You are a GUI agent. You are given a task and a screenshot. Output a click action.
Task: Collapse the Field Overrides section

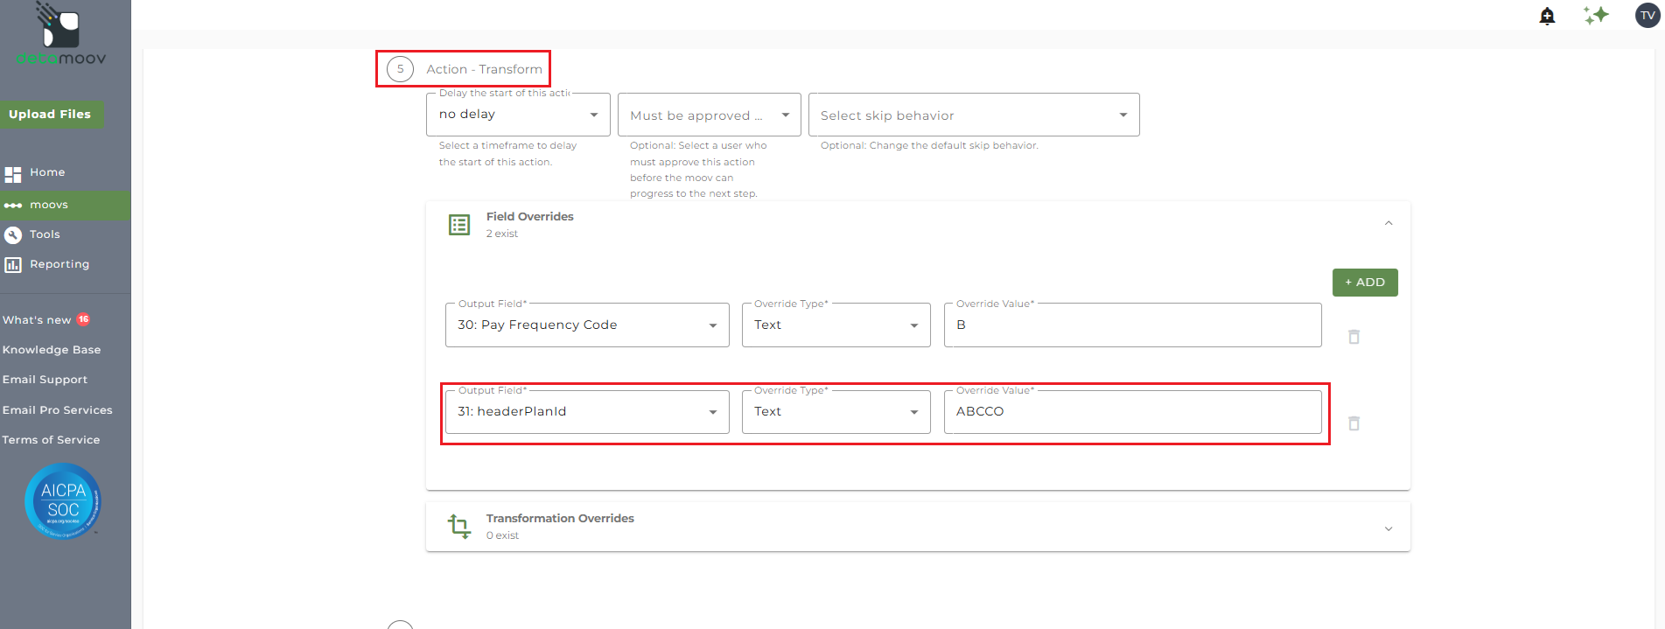tap(1389, 224)
